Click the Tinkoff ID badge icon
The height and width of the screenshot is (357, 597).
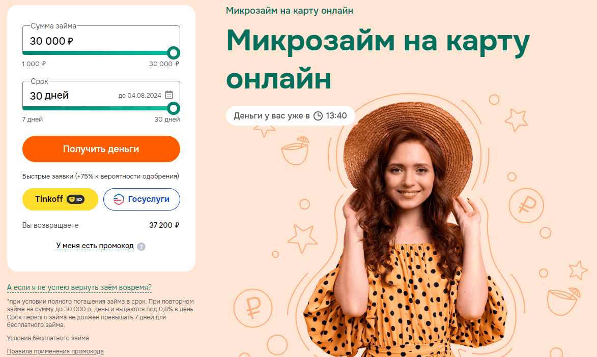76,199
